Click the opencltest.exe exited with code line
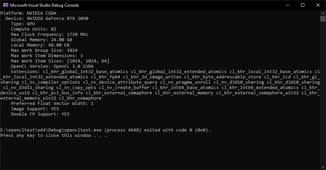This screenshot has height=170, width=326. point(106,130)
